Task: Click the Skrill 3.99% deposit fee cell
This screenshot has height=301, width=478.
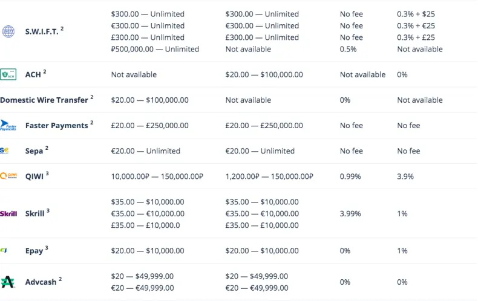Action: tap(350, 213)
